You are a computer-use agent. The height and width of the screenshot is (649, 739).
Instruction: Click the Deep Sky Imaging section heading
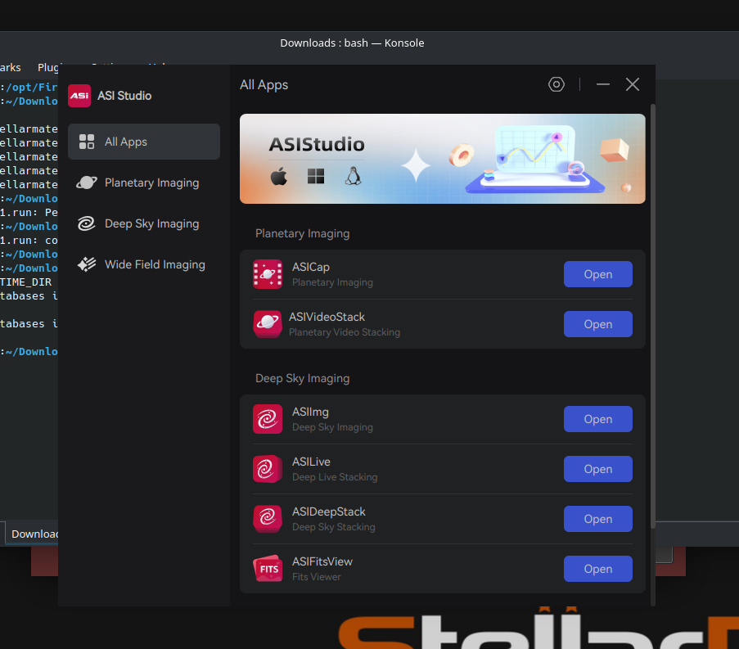click(303, 378)
